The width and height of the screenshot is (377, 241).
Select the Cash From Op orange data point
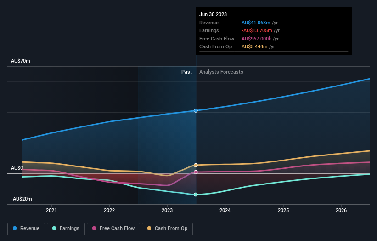(196, 165)
